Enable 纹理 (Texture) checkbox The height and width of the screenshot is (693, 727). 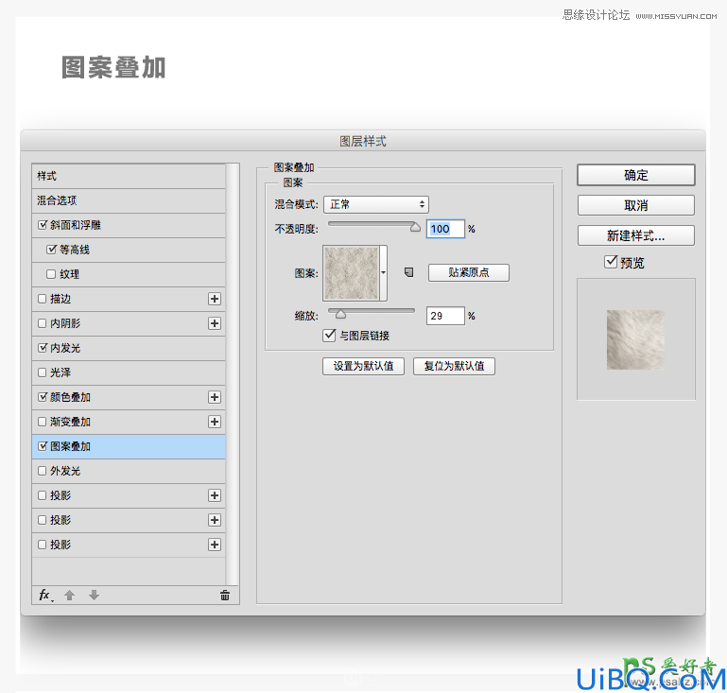[x=51, y=274]
